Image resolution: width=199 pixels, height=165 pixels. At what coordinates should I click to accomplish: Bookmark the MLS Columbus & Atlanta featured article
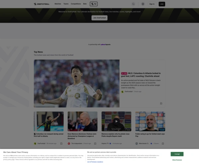pyautogui.click(x=161, y=103)
